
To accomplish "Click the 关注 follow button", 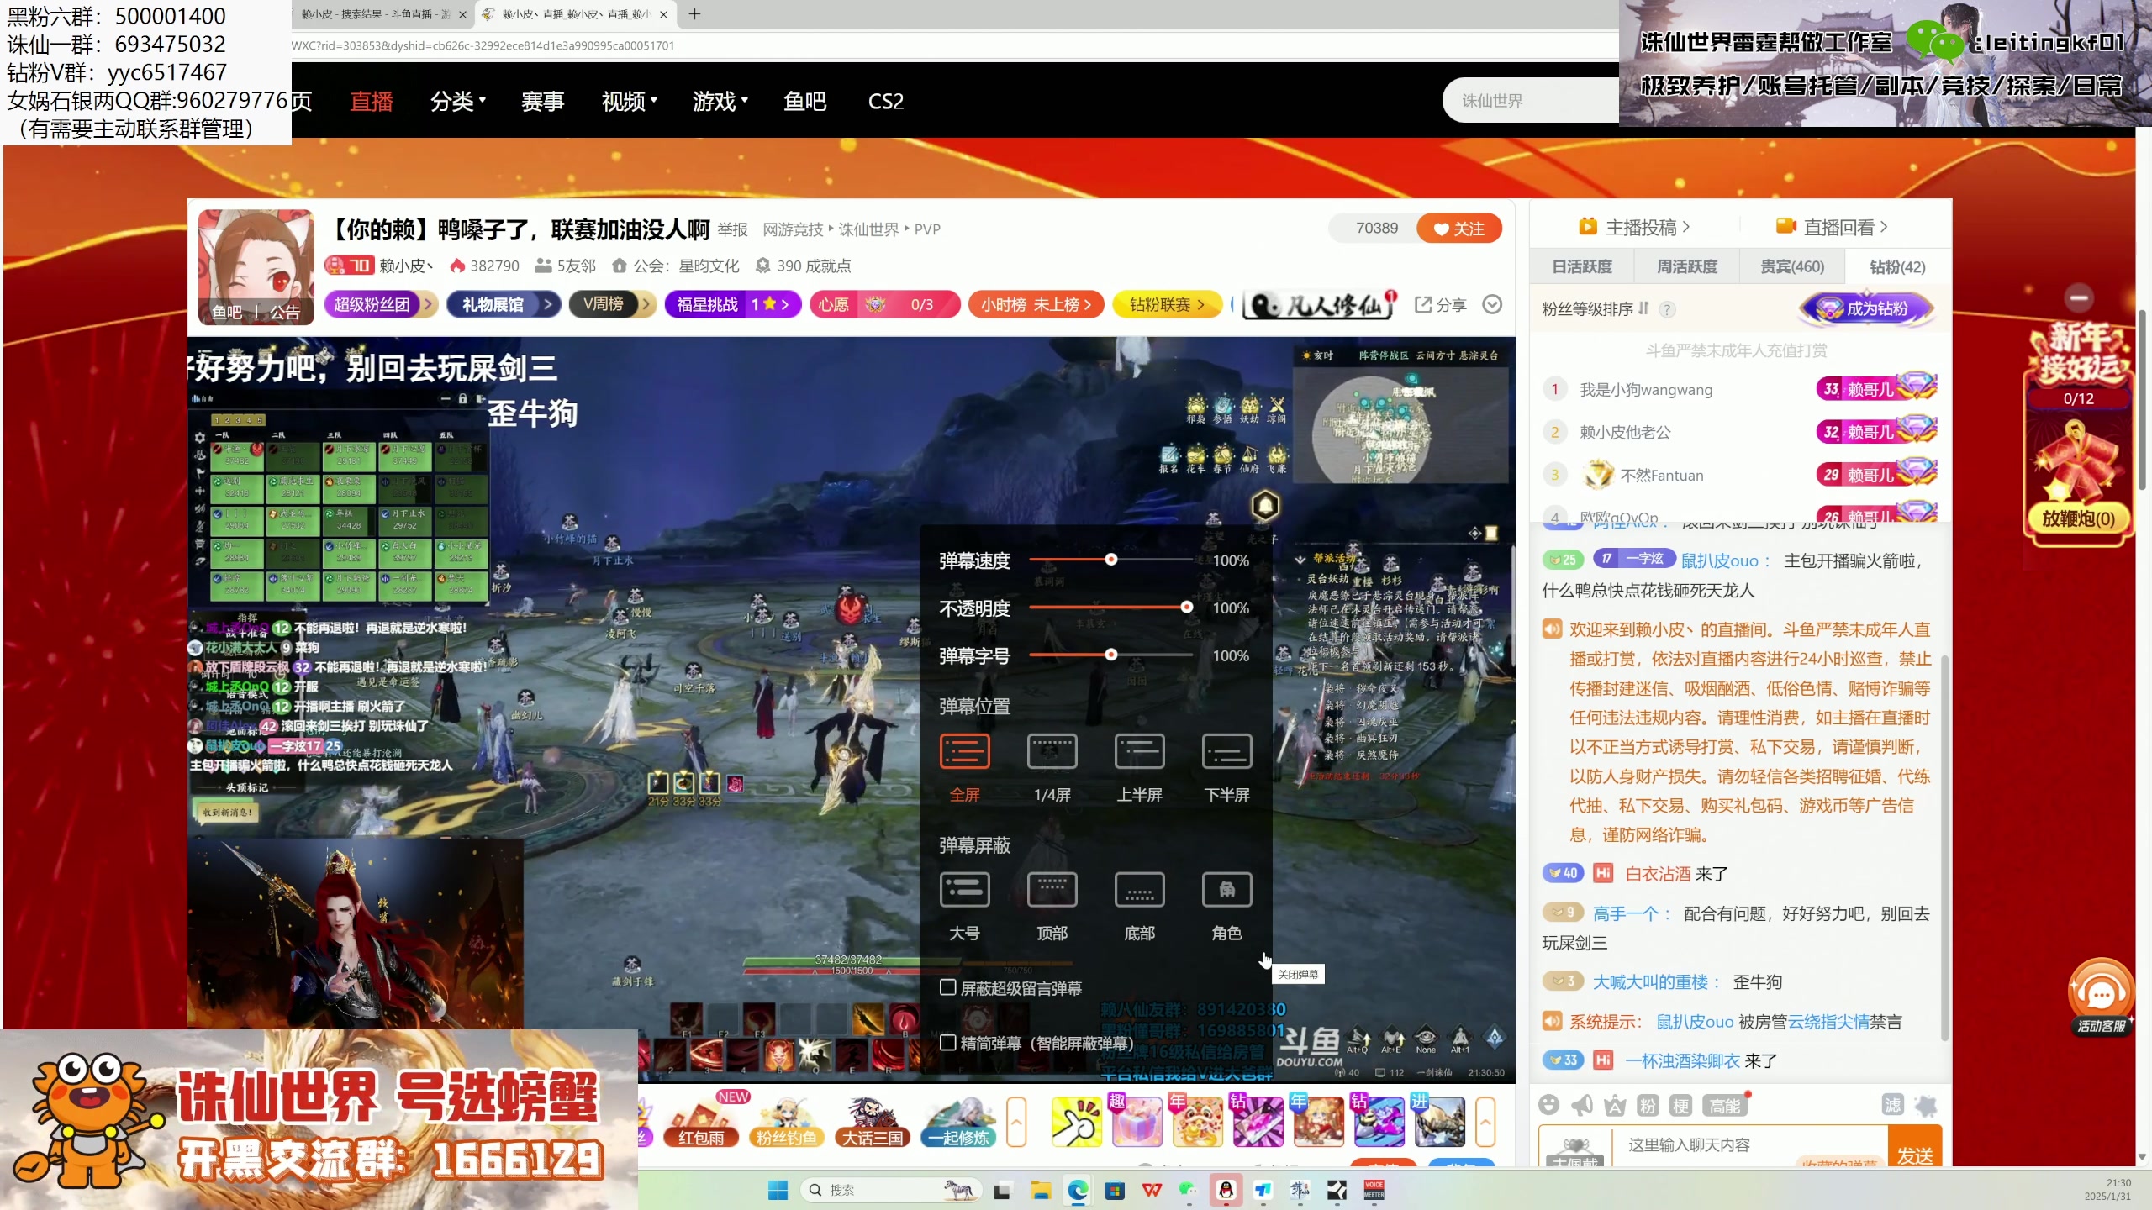I will (1460, 228).
